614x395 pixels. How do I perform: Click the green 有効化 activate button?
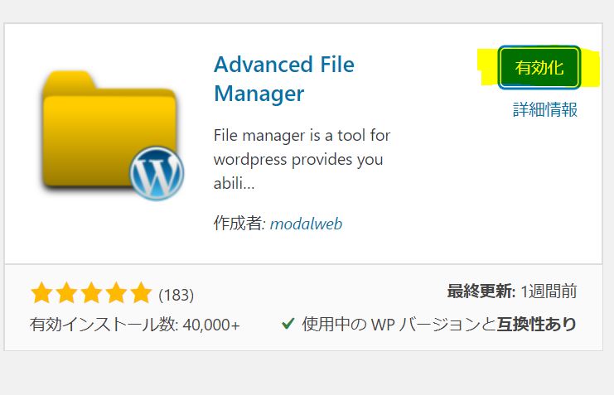click(539, 67)
